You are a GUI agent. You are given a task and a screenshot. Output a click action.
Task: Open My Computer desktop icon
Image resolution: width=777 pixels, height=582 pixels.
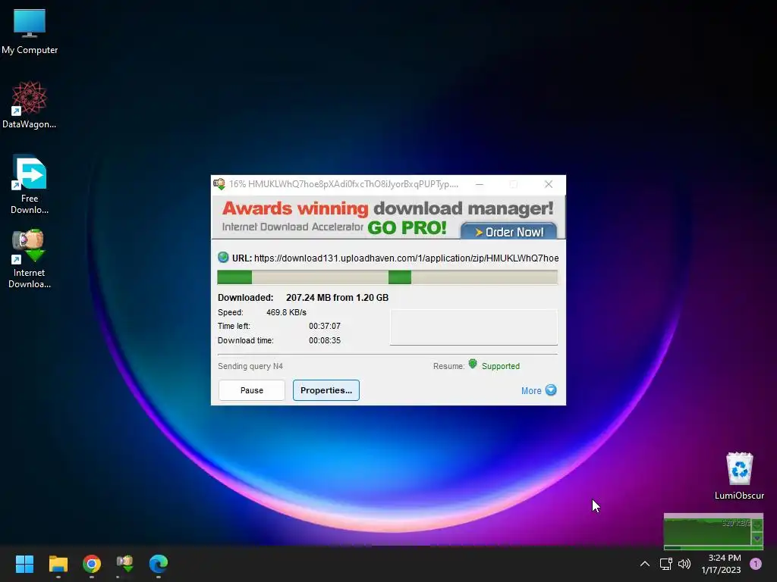(30, 31)
